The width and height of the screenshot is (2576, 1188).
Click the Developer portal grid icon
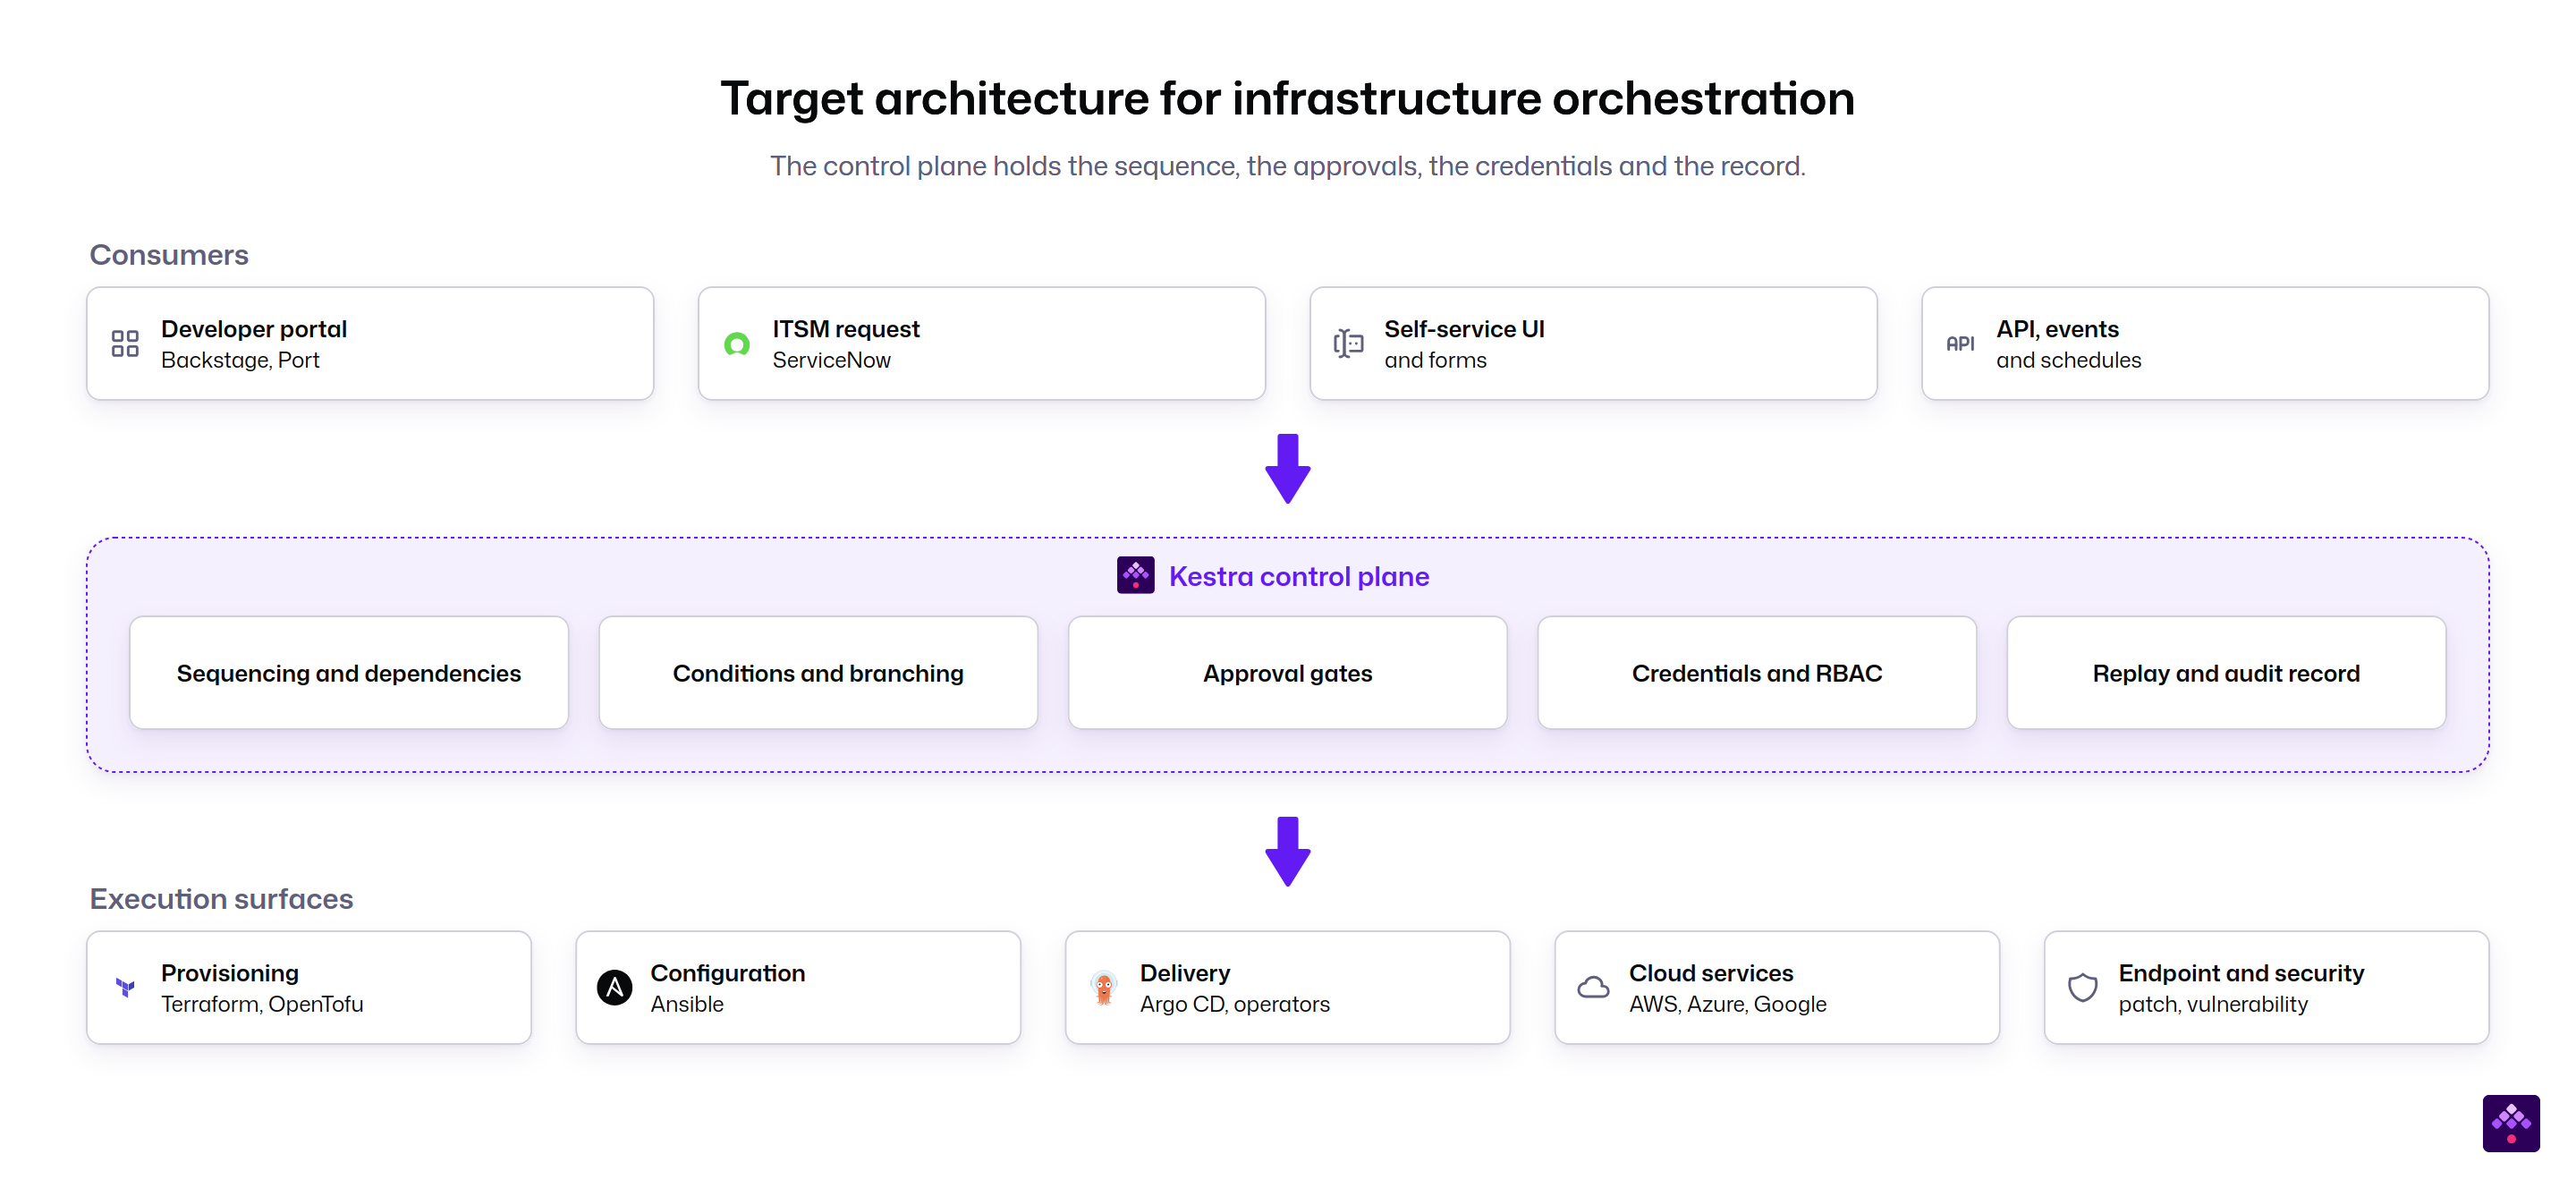click(125, 344)
